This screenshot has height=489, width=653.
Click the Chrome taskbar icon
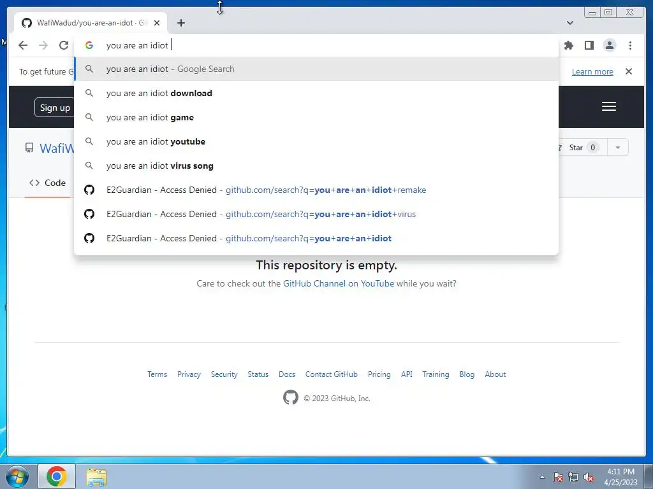[x=57, y=476]
